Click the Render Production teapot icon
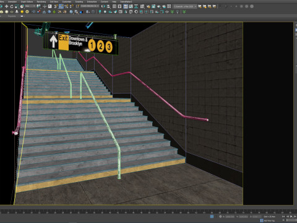The image size is (297, 223). tap(158, 6)
